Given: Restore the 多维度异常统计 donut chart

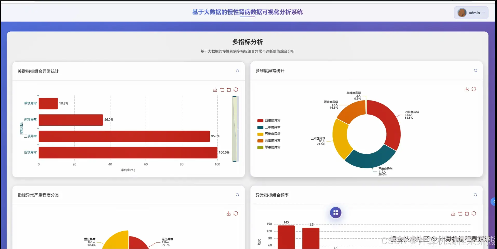Looking at the screenshot, I should (474, 89).
